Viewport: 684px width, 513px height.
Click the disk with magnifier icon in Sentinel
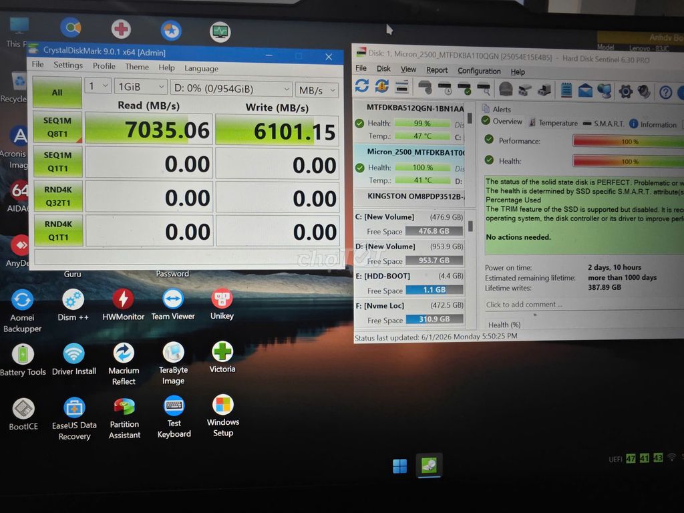(x=484, y=89)
